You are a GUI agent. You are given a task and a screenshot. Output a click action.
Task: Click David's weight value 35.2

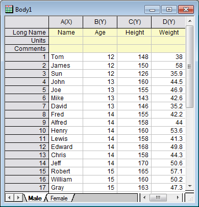pyautogui.click(x=168, y=106)
